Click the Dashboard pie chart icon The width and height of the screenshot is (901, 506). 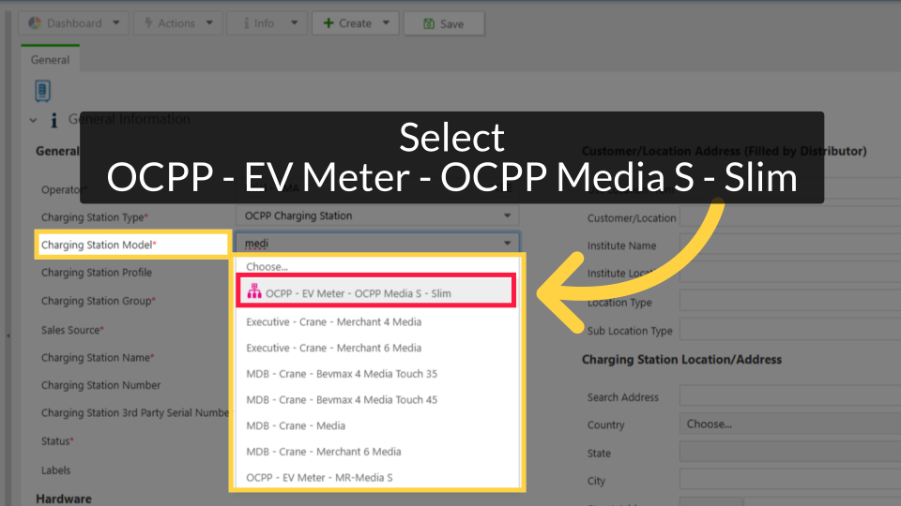(35, 22)
